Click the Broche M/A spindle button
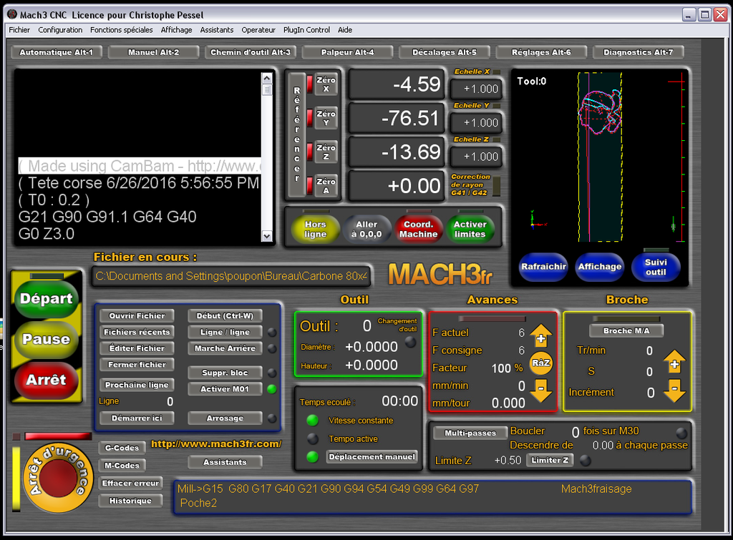Screen dimensions: 733x540 pyautogui.click(x=626, y=330)
